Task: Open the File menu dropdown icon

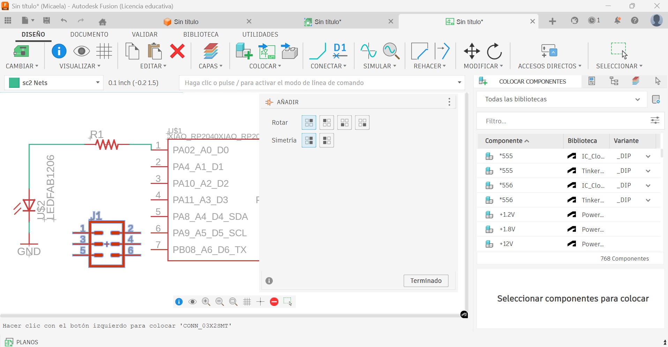Action: pyautogui.click(x=28, y=21)
